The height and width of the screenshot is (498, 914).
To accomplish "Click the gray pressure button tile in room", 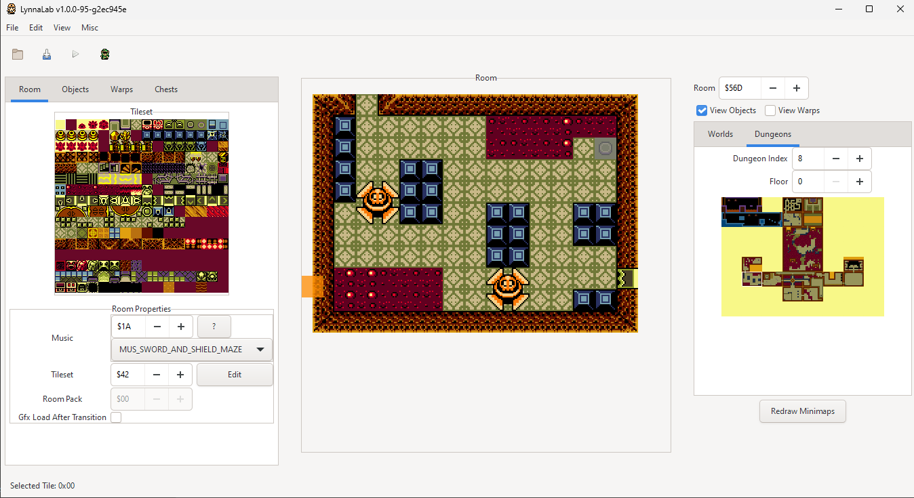I will tap(605, 148).
